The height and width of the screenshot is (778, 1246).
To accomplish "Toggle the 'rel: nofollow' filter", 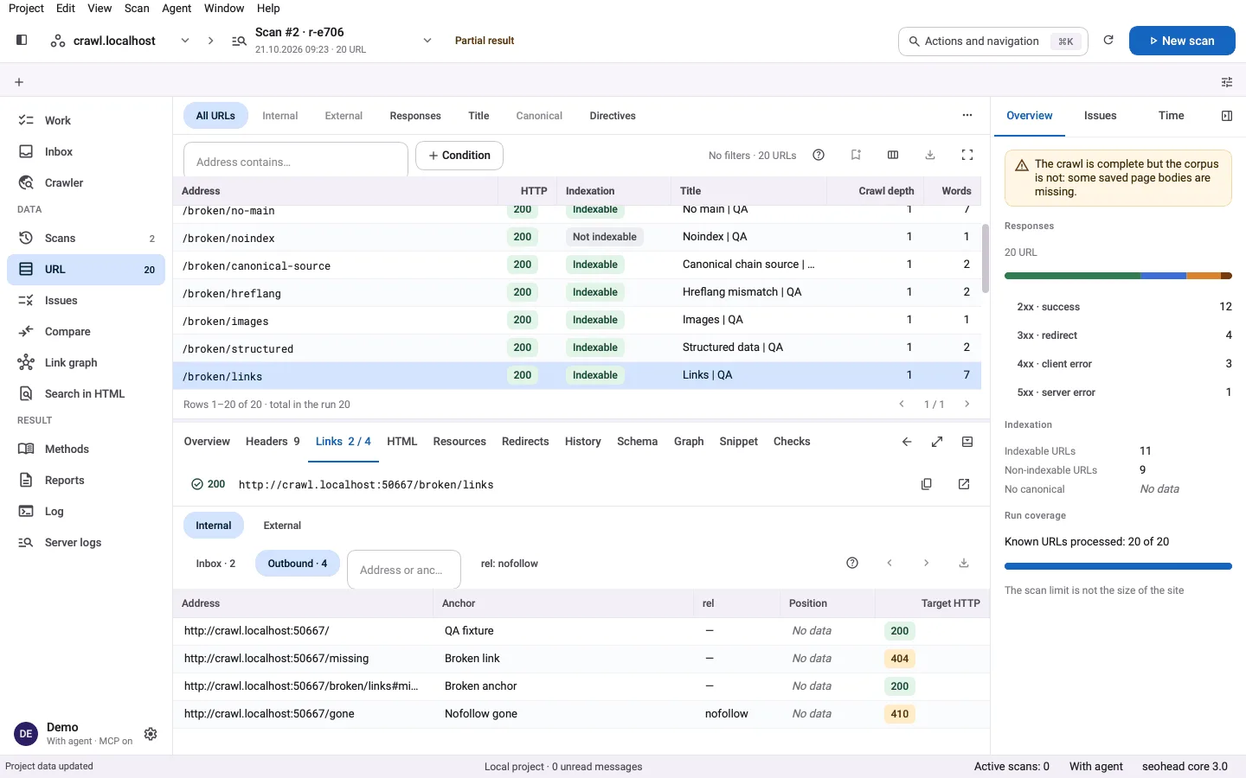I will (x=510, y=564).
